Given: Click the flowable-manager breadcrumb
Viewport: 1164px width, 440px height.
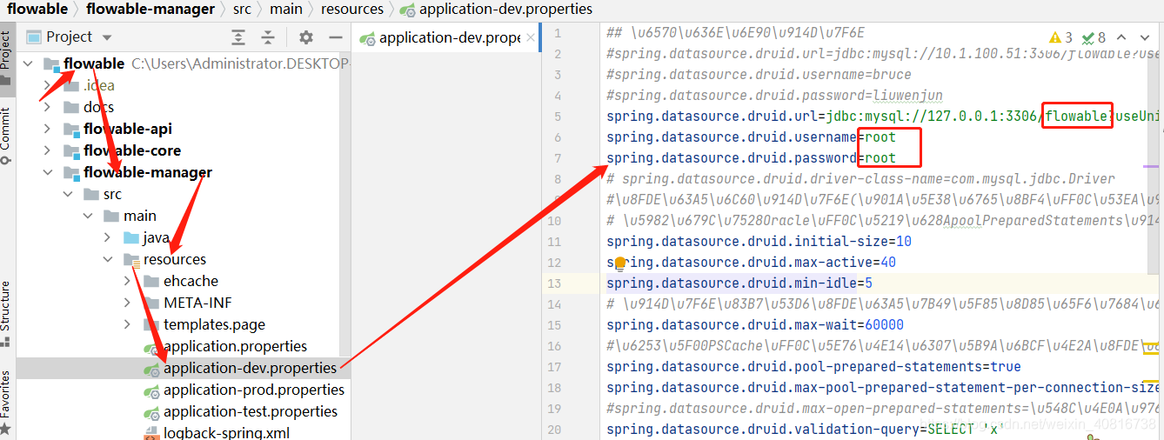Looking at the screenshot, I should (151, 9).
